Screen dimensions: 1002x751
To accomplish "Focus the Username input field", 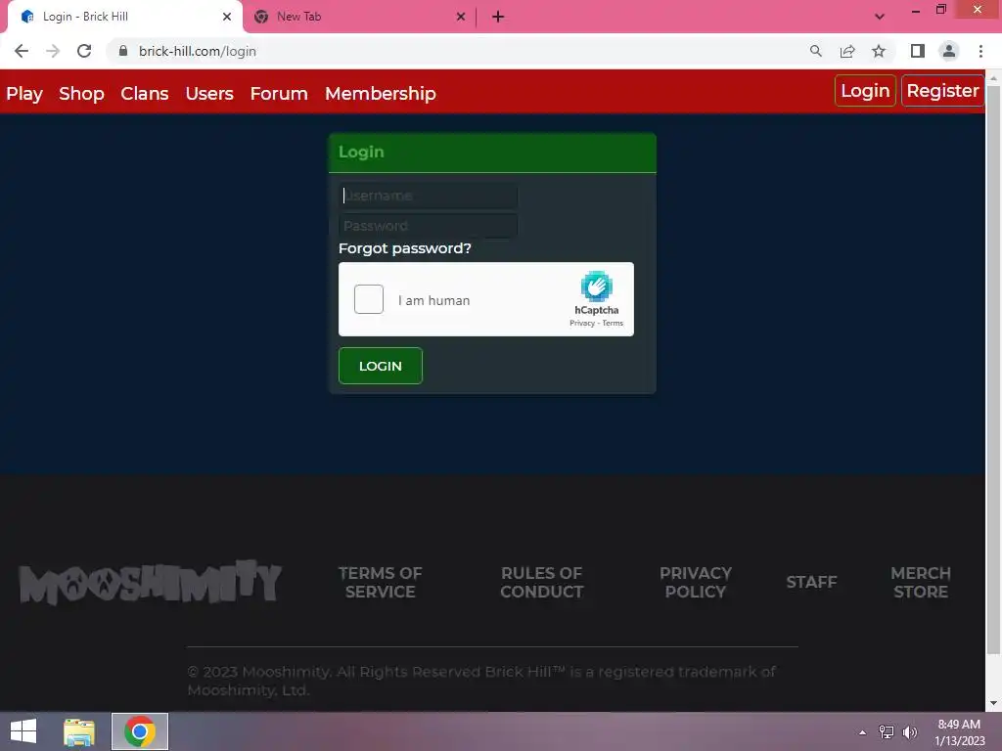I will point(429,196).
